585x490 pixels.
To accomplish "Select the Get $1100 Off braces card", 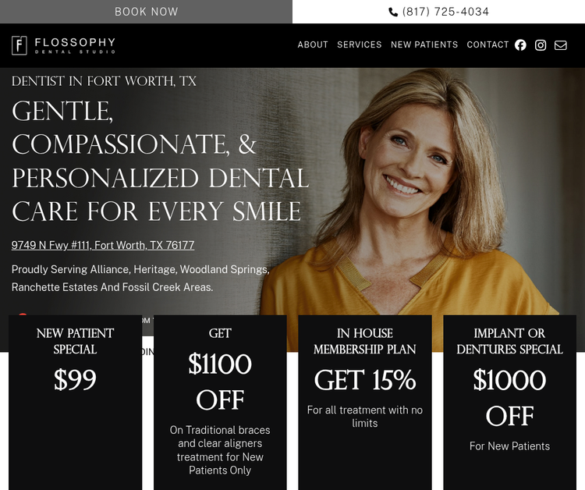I will tap(220, 403).
